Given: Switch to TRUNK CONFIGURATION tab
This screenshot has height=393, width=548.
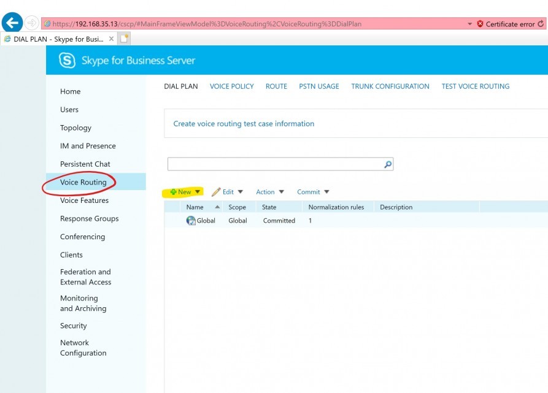Looking at the screenshot, I should click(x=390, y=86).
